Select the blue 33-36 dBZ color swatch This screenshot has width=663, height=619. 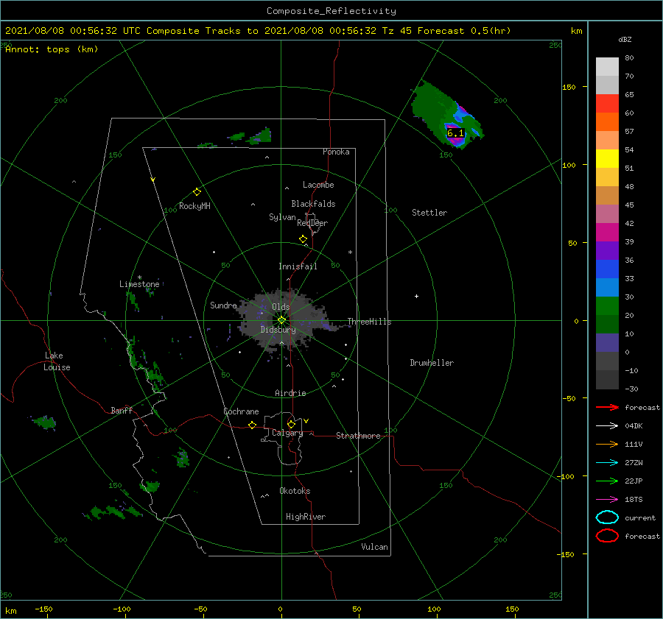click(x=607, y=269)
